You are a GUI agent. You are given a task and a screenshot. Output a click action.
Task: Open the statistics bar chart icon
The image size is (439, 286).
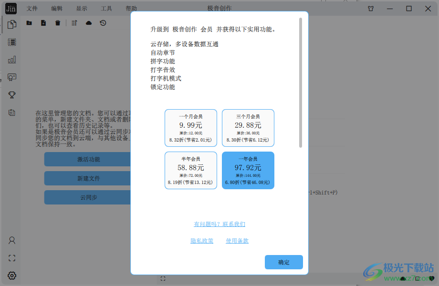pos(12,60)
